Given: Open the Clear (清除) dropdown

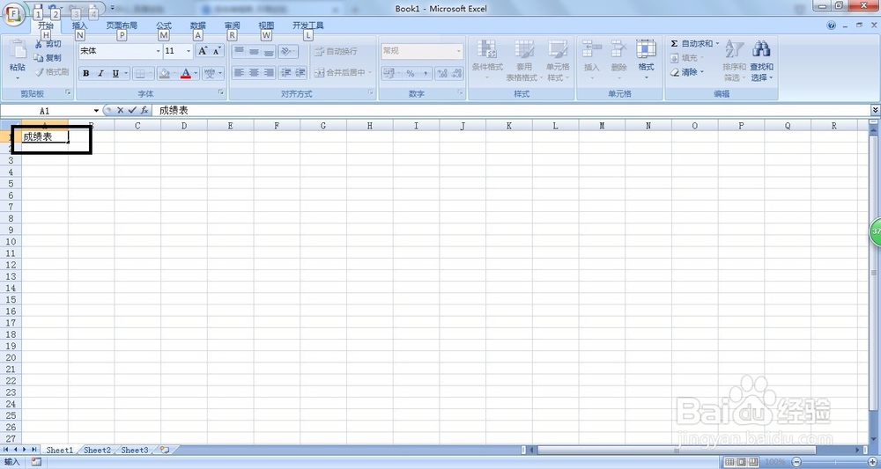Looking at the screenshot, I should pyautogui.click(x=687, y=72).
